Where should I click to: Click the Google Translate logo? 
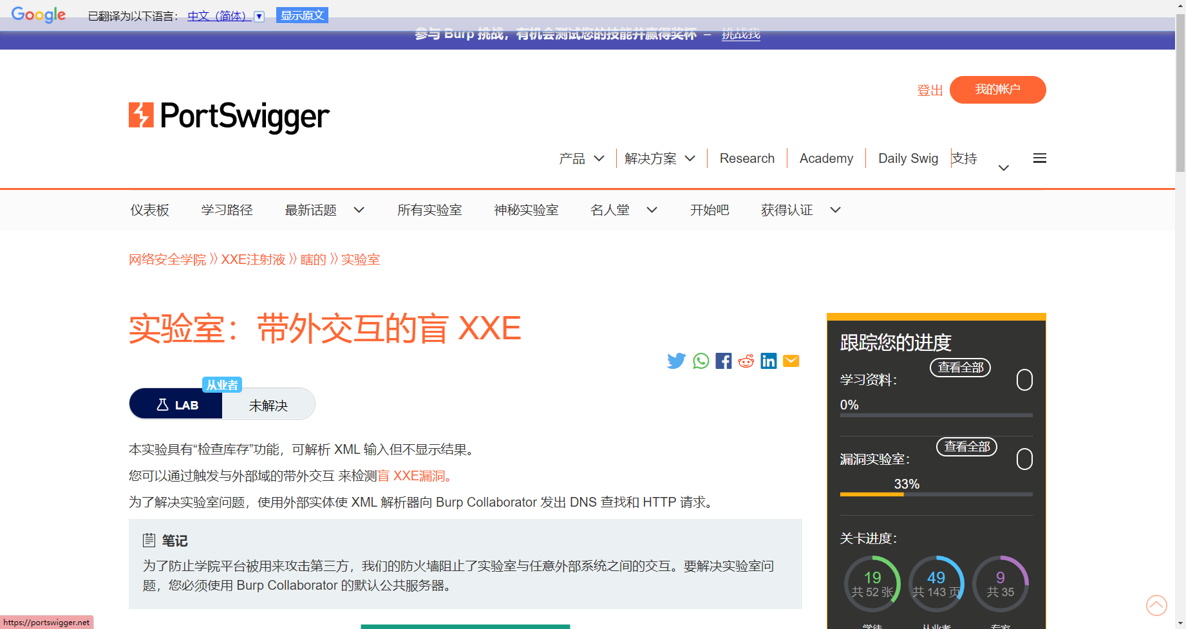(x=39, y=15)
